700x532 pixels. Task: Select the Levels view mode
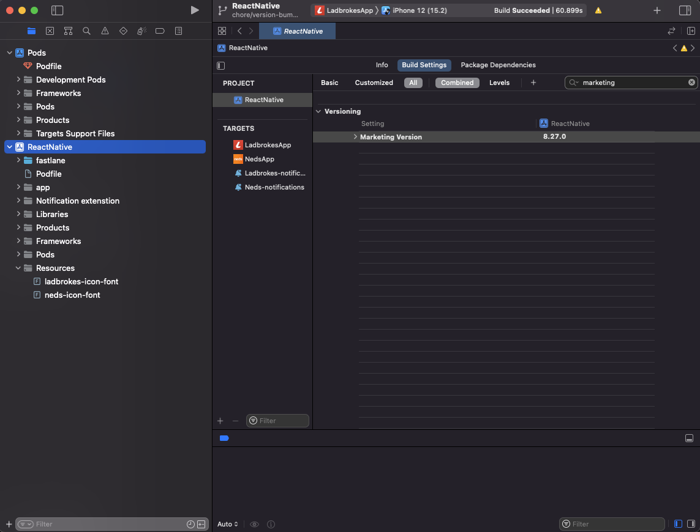(x=499, y=83)
